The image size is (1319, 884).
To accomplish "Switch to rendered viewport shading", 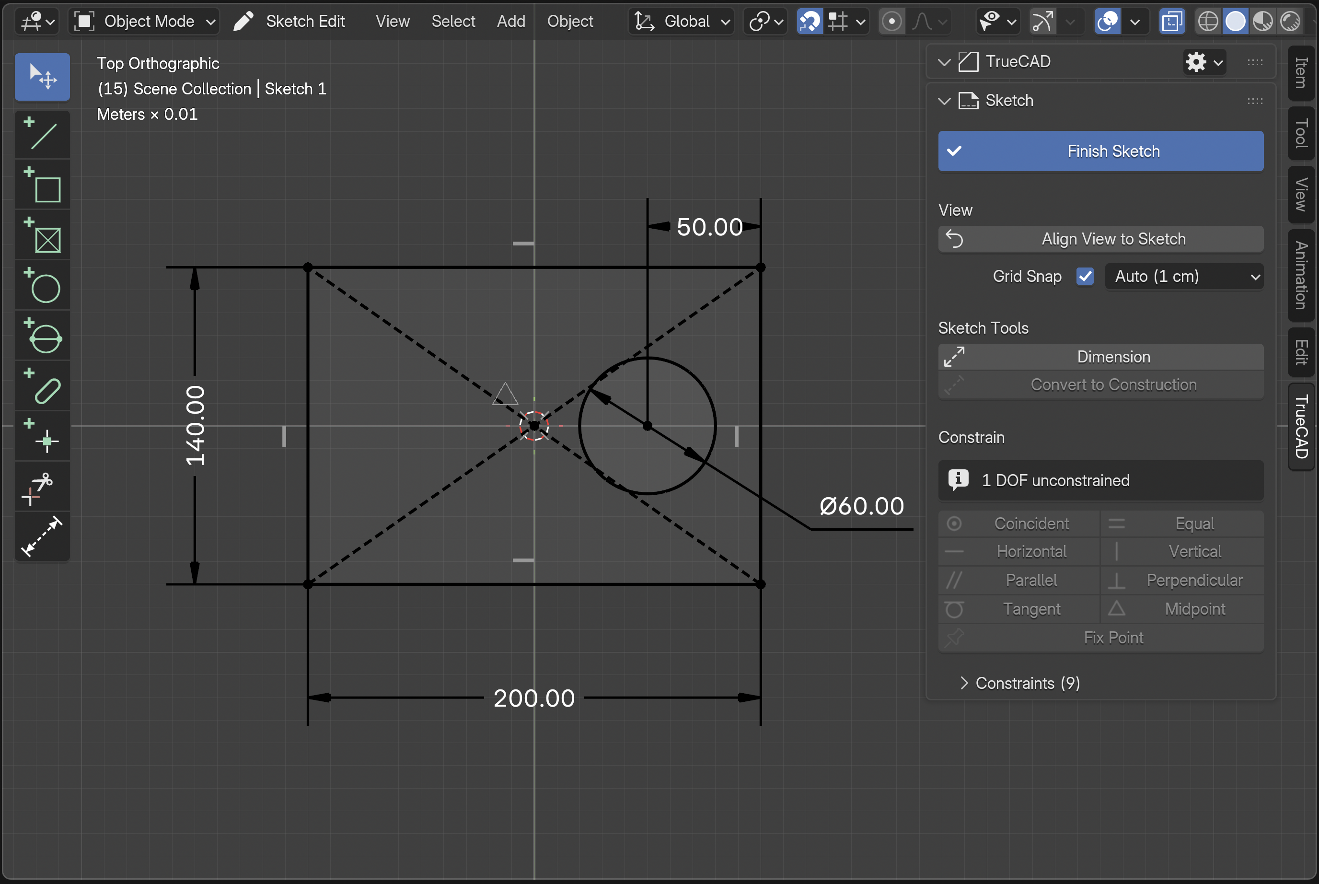I will click(x=1290, y=22).
